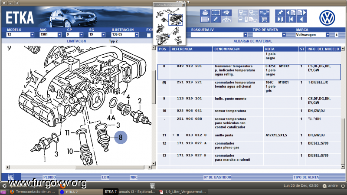Open the AÑO dropdown showing 1981
Viewport: 347px width, 195px height.
(x=59, y=35)
